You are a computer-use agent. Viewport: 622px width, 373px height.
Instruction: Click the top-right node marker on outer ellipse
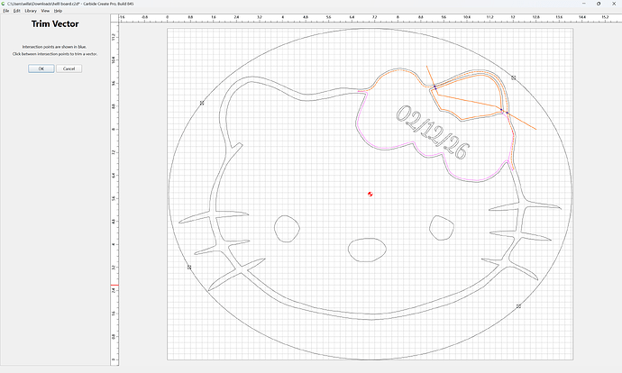coord(513,77)
